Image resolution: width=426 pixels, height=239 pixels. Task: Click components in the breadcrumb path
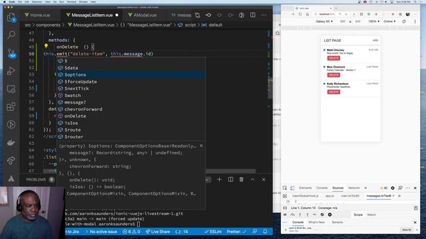(x=48, y=25)
